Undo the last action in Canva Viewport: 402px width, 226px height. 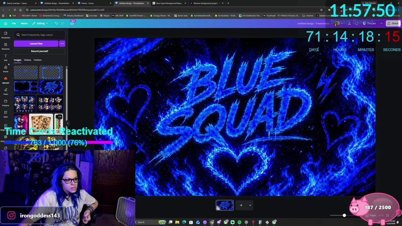pos(56,23)
